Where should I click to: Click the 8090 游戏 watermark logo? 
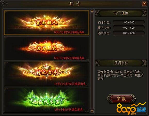131,109
